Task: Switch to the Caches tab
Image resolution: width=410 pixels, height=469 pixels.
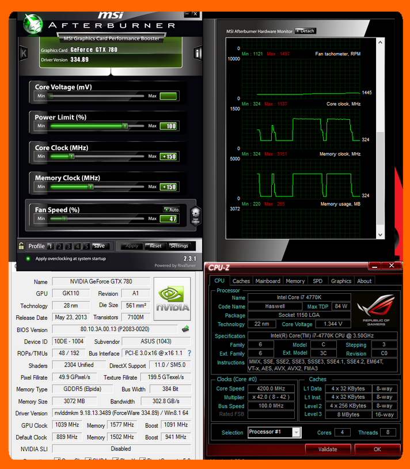Action: click(241, 281)
